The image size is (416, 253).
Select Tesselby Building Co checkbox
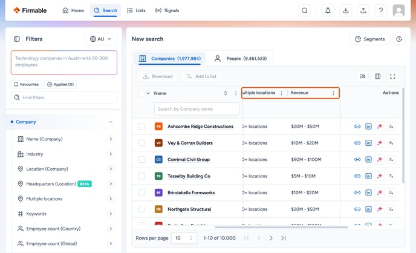pyautogui.click(x=141, y=176)
